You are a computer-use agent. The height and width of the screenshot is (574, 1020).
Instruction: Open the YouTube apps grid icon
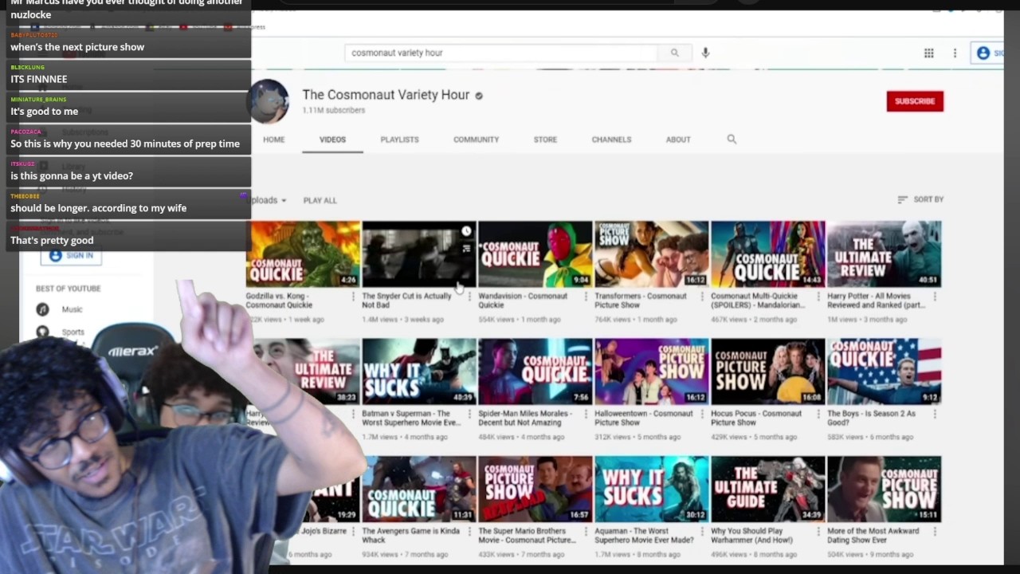(928, 53)
